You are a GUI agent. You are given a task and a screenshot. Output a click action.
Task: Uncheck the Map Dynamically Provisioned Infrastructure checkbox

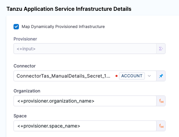16,27
